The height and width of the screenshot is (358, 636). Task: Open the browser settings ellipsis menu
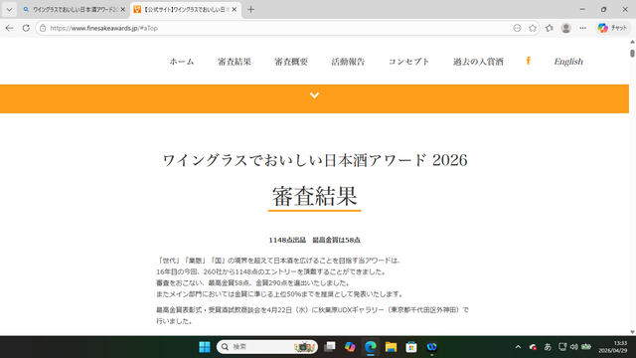point(583,28)
